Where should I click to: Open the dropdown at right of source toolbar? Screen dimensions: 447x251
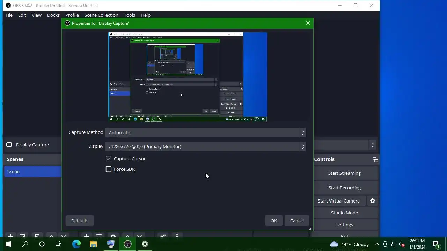point(373,145)
